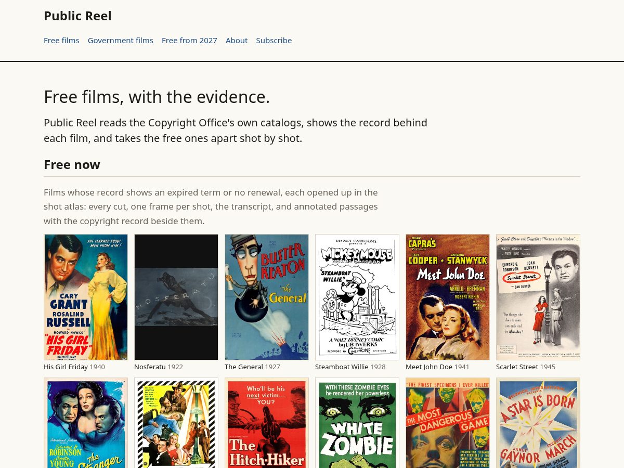Viewport: 624px width, 468px height.
Task: Click Steamboat Willie 1928 caption
Action: click(350, 367)
